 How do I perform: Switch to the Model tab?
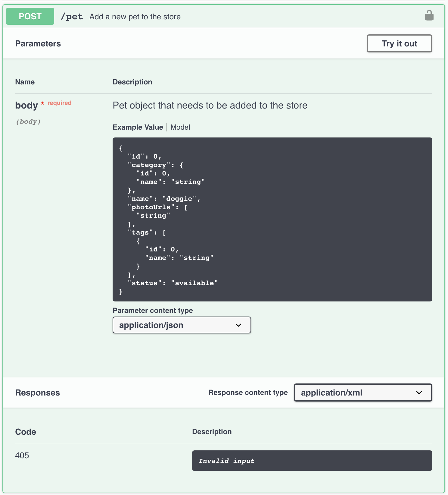[x=180, y=127]
